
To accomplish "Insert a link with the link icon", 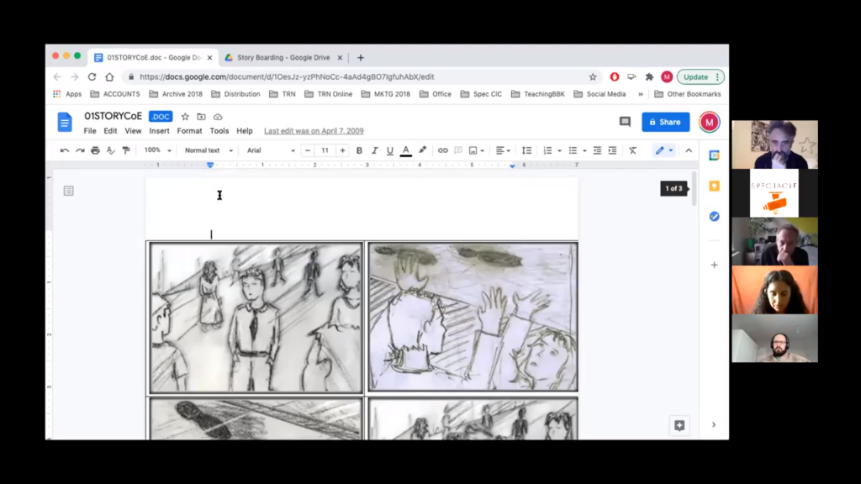I will (x=442, y=150).
